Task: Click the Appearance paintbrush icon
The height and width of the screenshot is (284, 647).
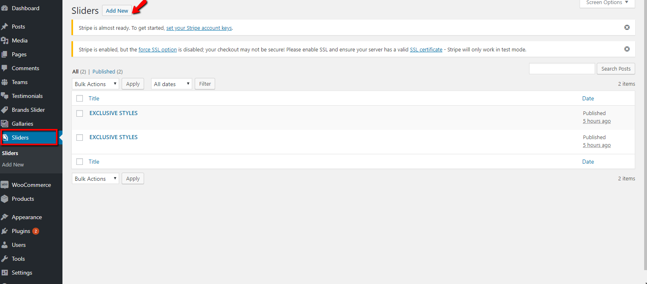Action: [4, 217]
